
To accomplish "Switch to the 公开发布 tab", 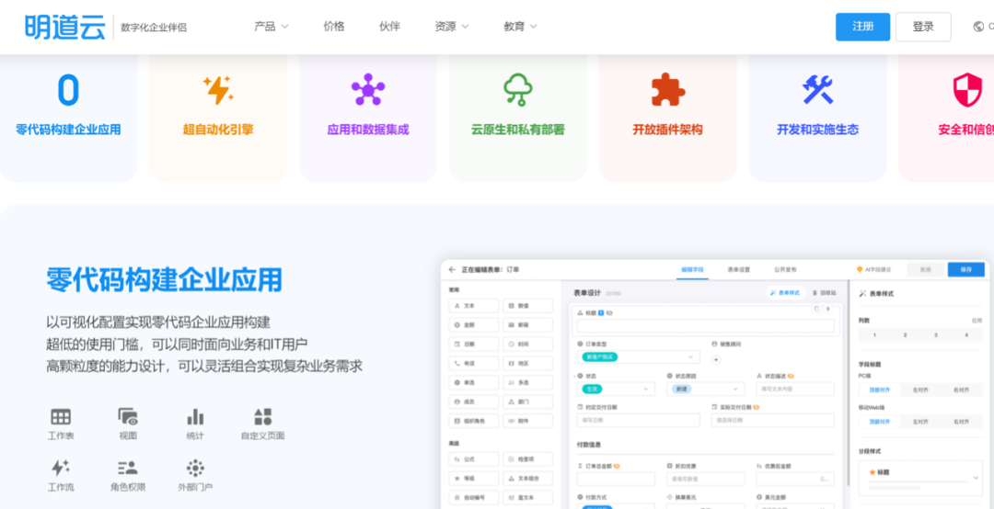I will tap(785, 270).
